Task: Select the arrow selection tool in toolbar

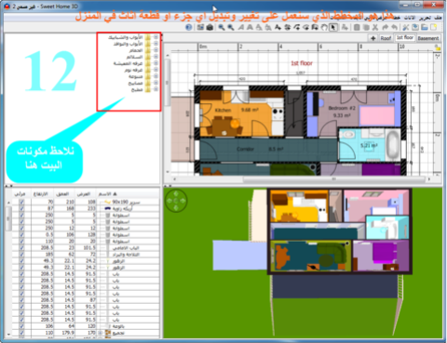Action: (333, 28)
